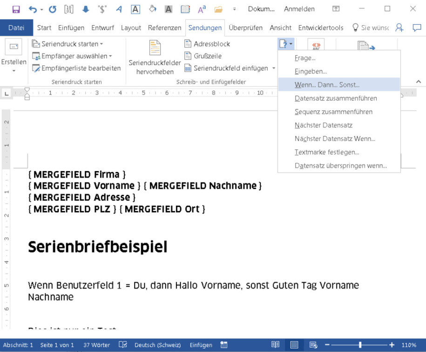Insert an Adressblock
The height and width of the screenshot is (352, 426).
point(207,44)
